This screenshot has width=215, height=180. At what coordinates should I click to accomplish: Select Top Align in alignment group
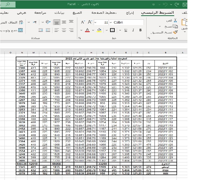pos(71,22)
